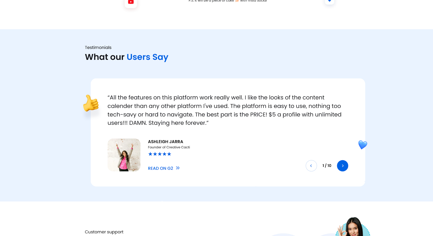The image size is (433, 236).
Task: Select the 'Users Say' blue heading text
Action: point(147,57)
